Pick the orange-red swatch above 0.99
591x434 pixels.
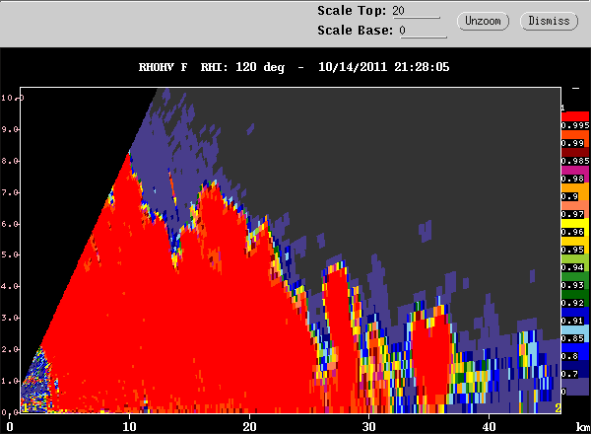575,134
